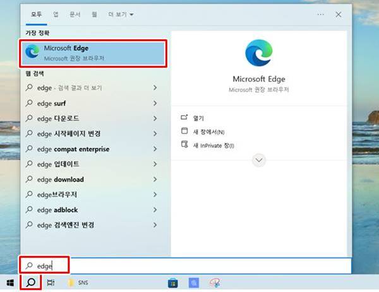Click 새 InPrivate 창(I) action

point(214,146)
